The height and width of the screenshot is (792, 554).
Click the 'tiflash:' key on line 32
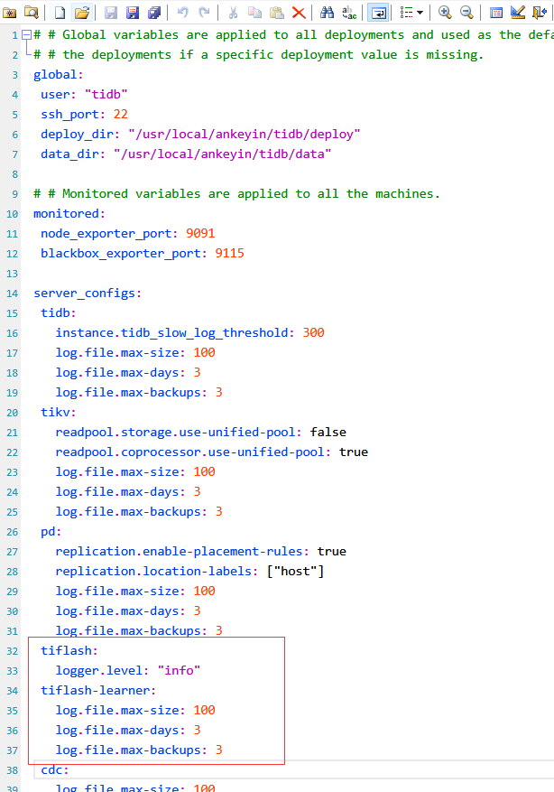coord(69,651)
